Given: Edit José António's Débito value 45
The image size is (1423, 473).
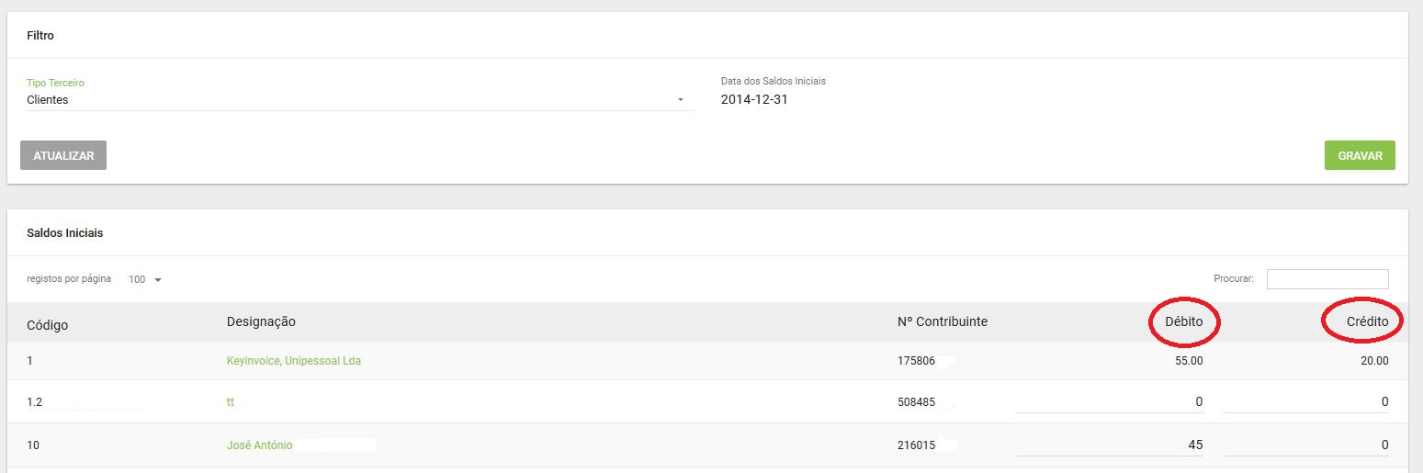Looking at the screenshot, I should [1109, 445].
